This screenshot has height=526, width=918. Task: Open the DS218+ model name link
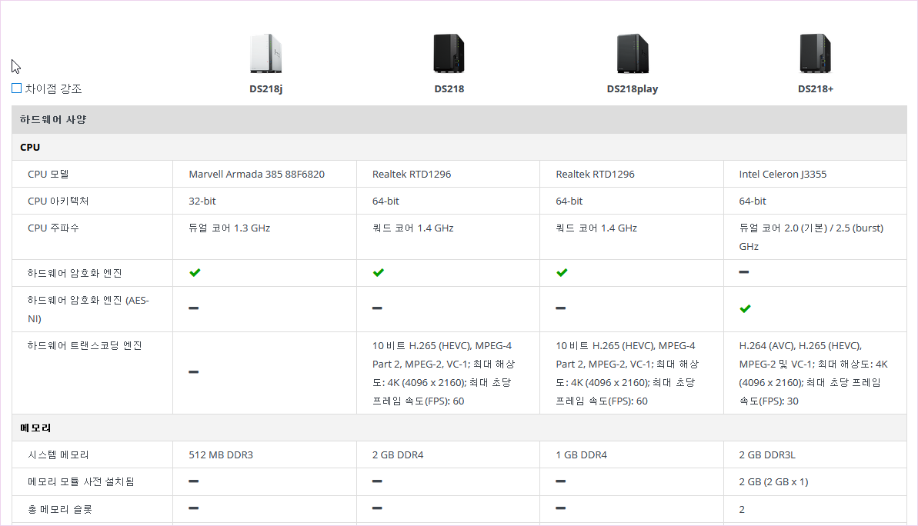pos(816,89)
